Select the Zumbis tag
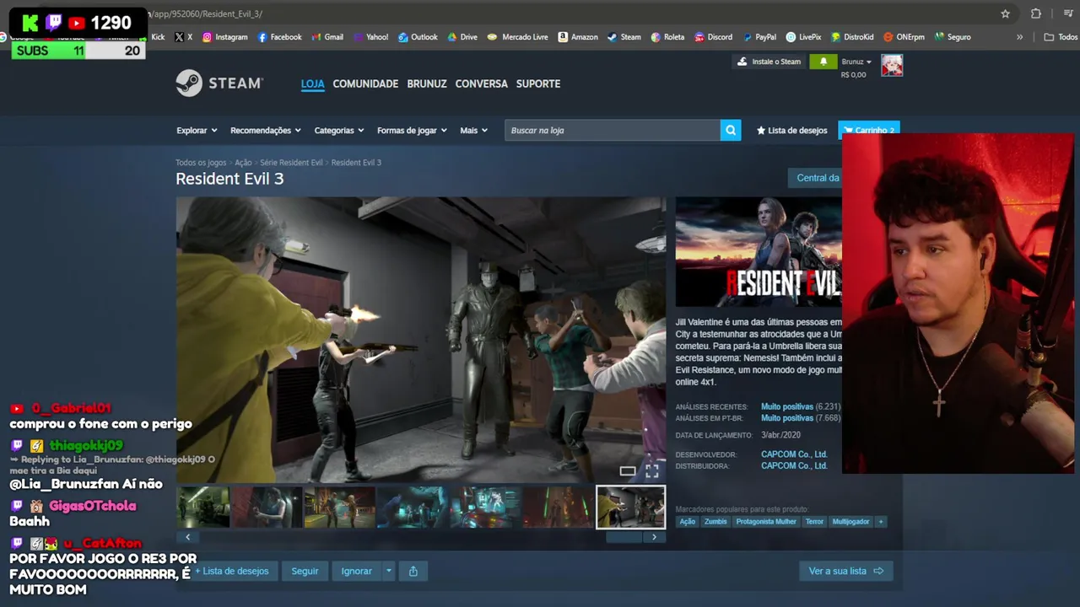 (x=715, y=522)
